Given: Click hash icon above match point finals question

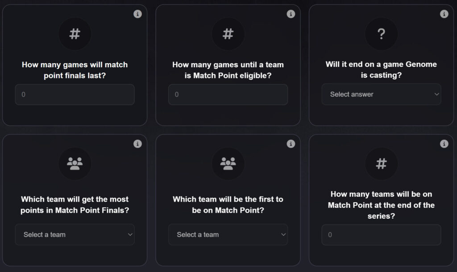Looking at the screenshot, I should (x=75, y=34).
